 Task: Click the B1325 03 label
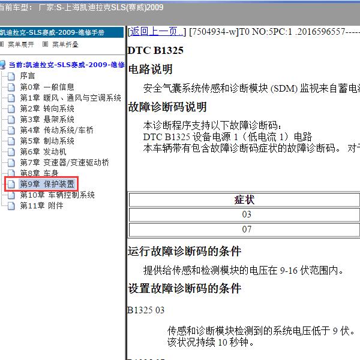[146, 310]
